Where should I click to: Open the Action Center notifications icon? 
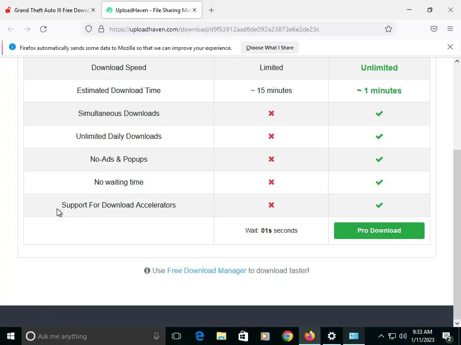(x=447, y=336)
